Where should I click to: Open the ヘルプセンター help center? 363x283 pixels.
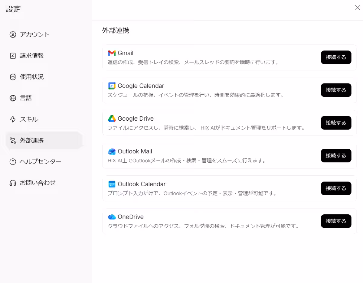[x=44, y=161]
